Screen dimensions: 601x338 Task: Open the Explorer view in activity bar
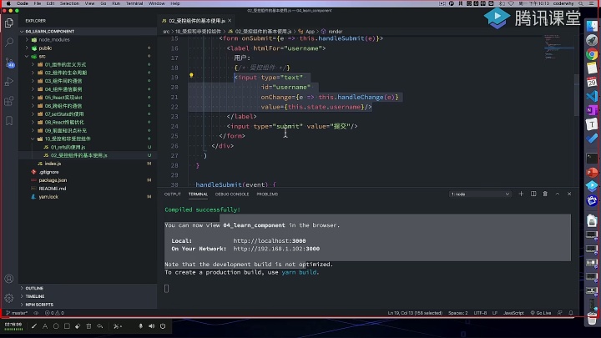point(9,23)
